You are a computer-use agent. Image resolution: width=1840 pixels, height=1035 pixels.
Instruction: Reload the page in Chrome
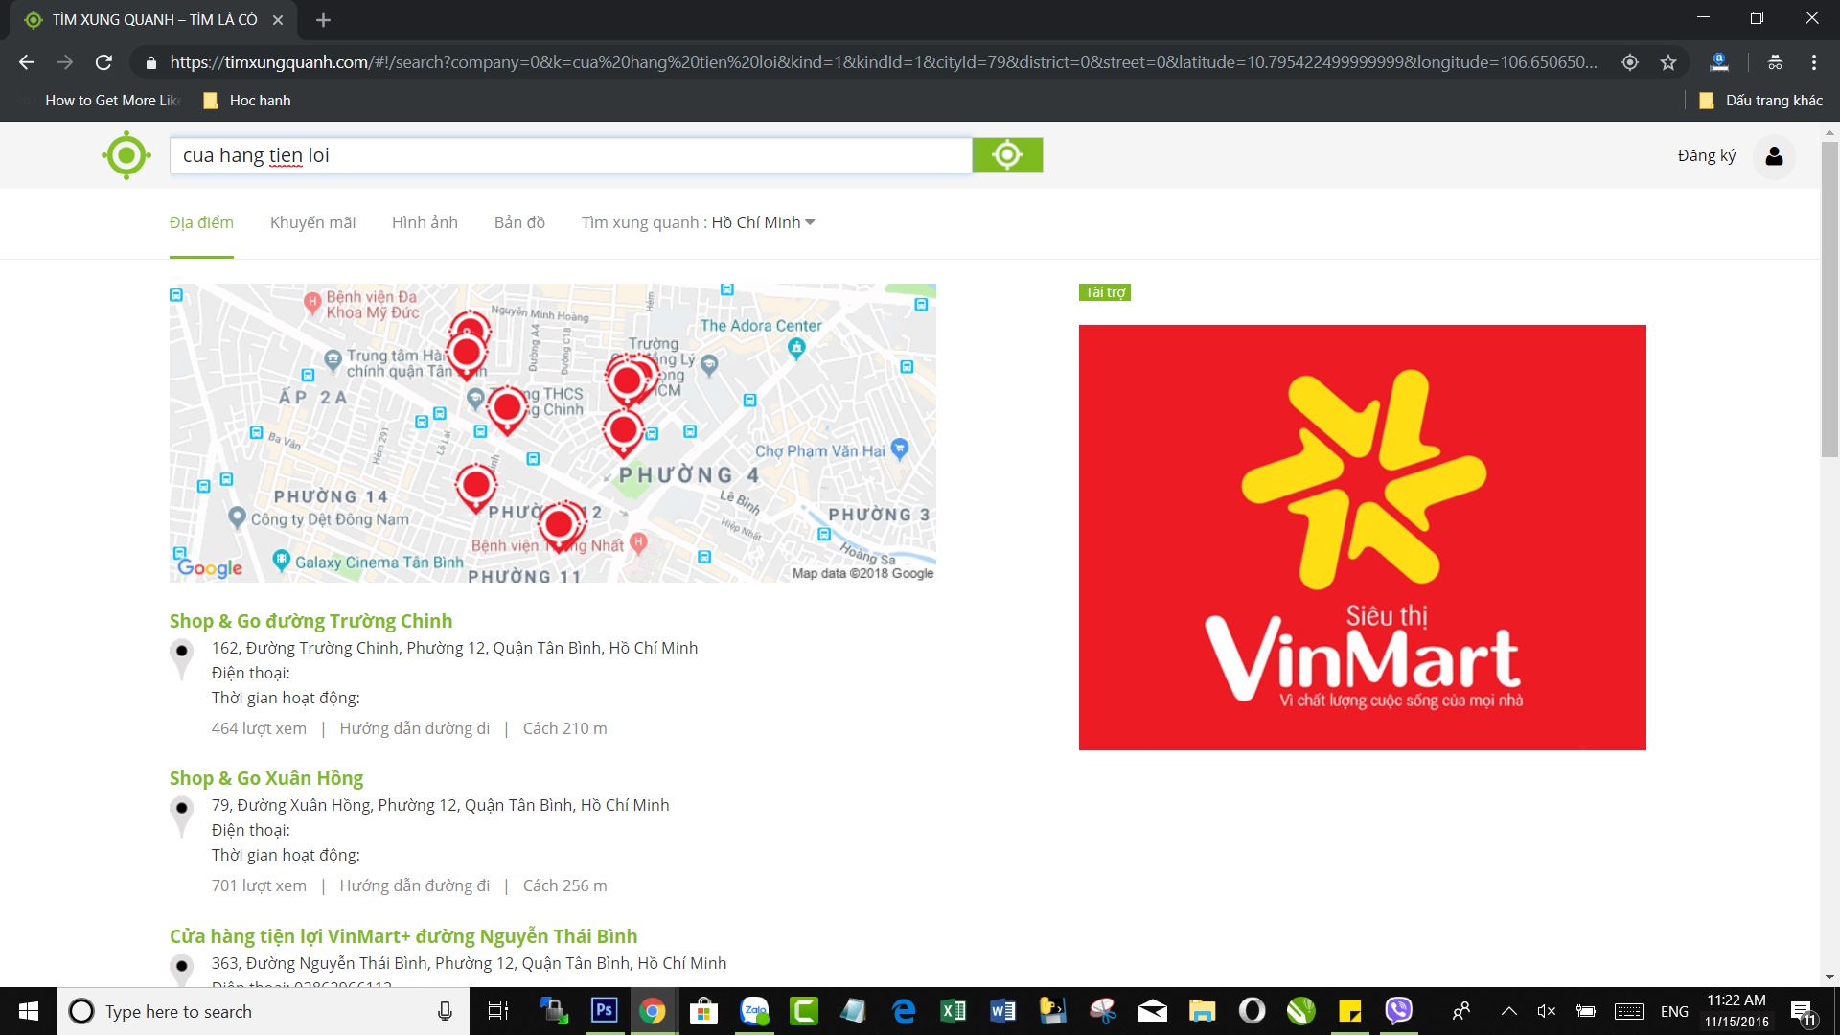pyautogui.click(x=103, y=62)
